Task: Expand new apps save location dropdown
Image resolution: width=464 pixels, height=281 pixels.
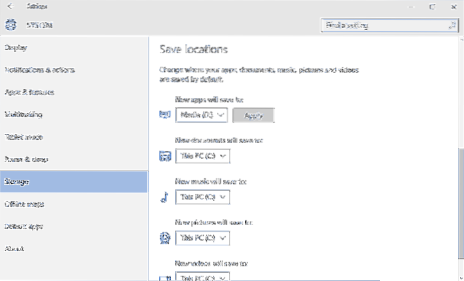Action: [x=202, y=115]
